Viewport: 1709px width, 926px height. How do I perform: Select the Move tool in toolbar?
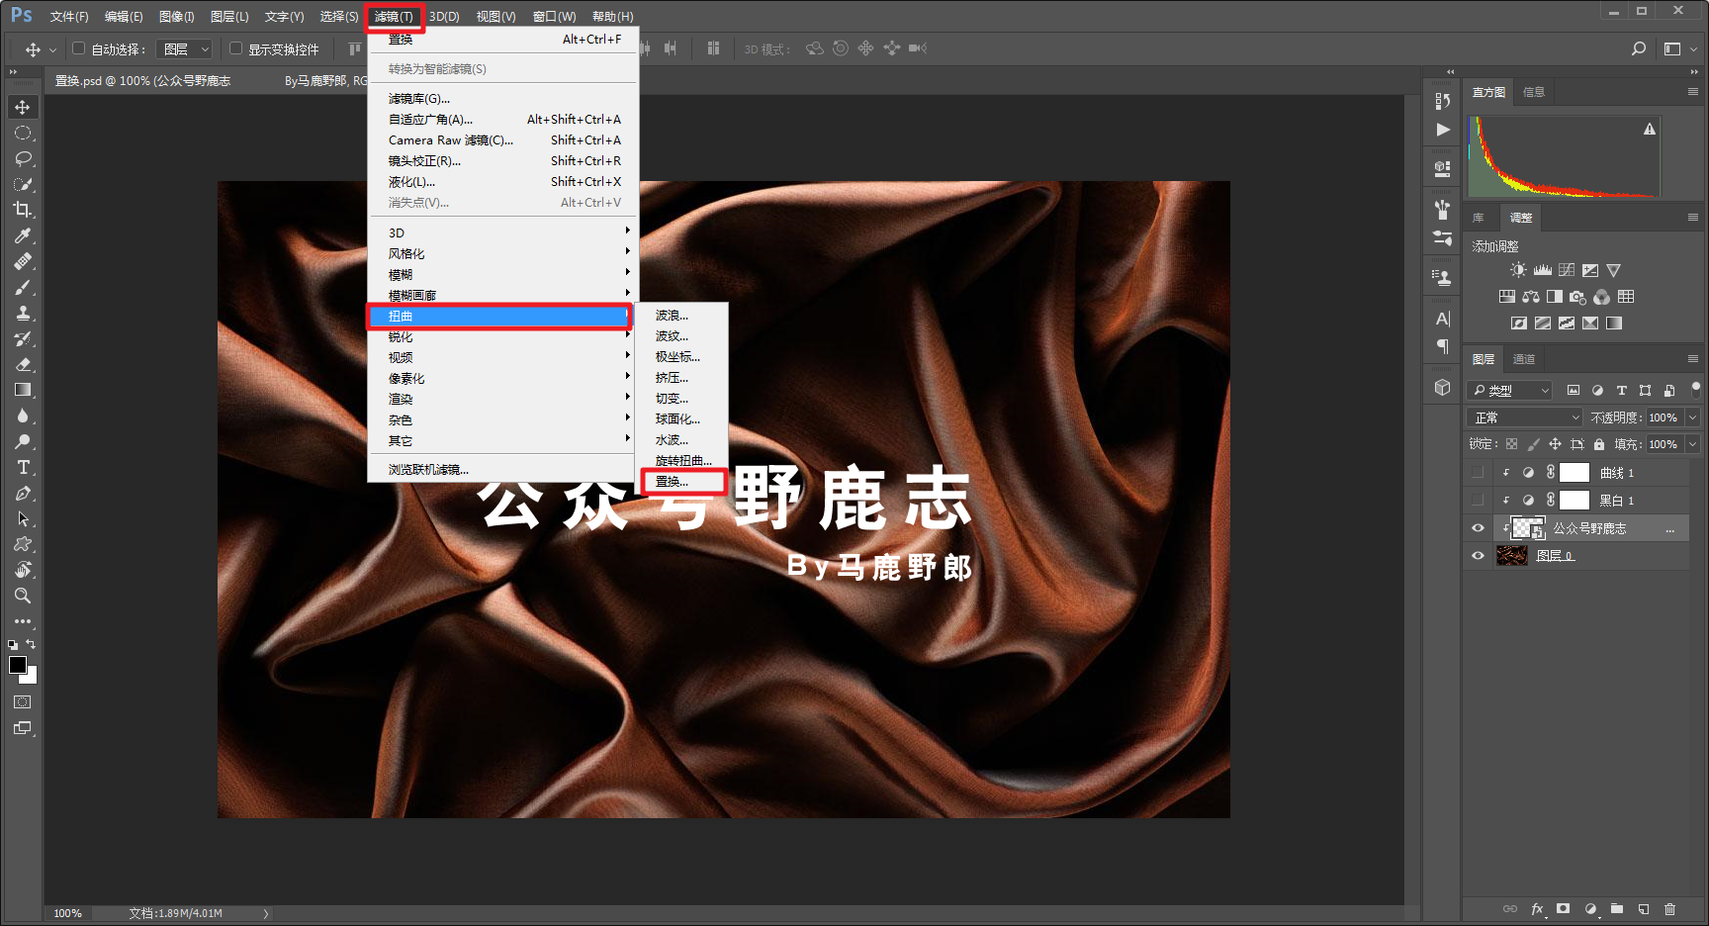(23, 107)
